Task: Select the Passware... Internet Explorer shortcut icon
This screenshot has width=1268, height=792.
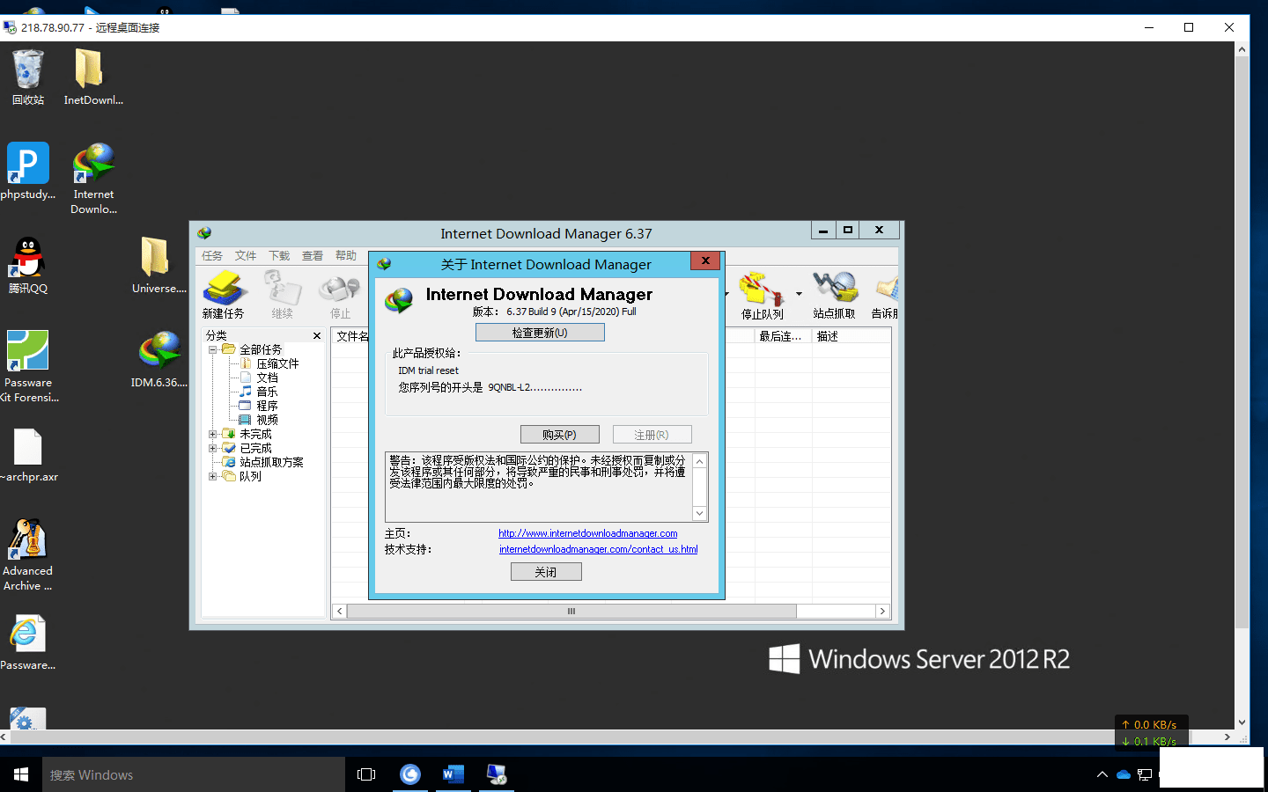Action: tap(28, 642)
